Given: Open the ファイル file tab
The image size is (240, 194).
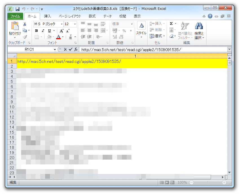Looking at the screenshot, I should pos(15,16).
